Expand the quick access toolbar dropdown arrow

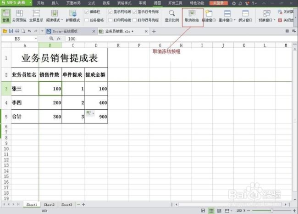coord(42,31)
